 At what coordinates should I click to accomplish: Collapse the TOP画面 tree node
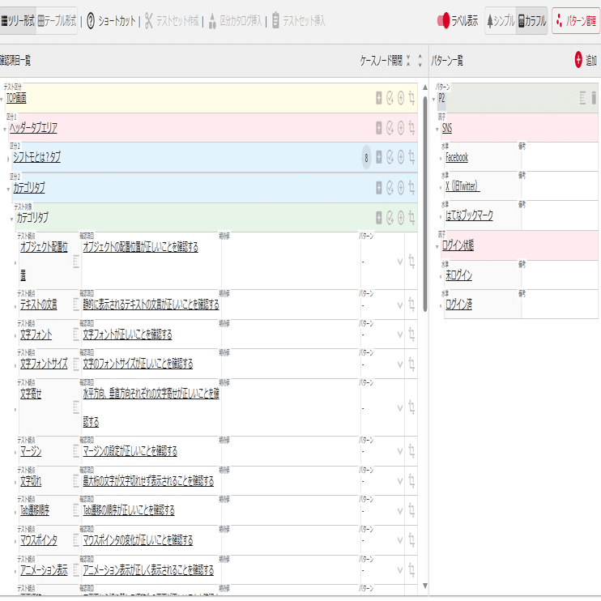[2, 100]
